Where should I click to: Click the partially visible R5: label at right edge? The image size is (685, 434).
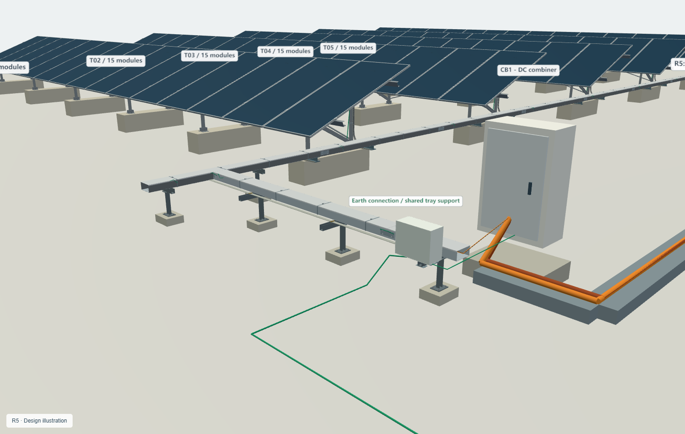pos(678,64)
